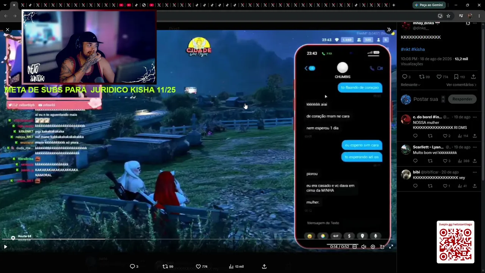Like the post below the video
Viewport: 485px width, 273px height.
coord(198,267)
